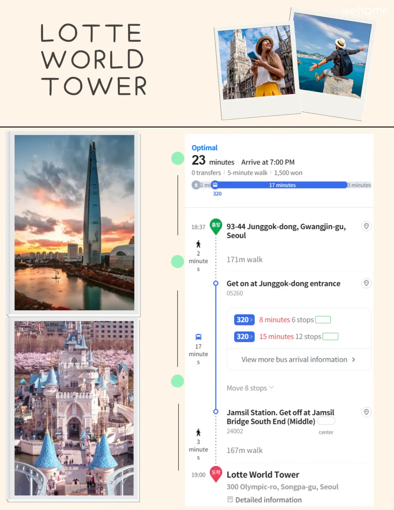This screenshot has width=394, height=510.
Task: Click the blue 17 minutes bus segment bar
Action: tap(282, 185)
